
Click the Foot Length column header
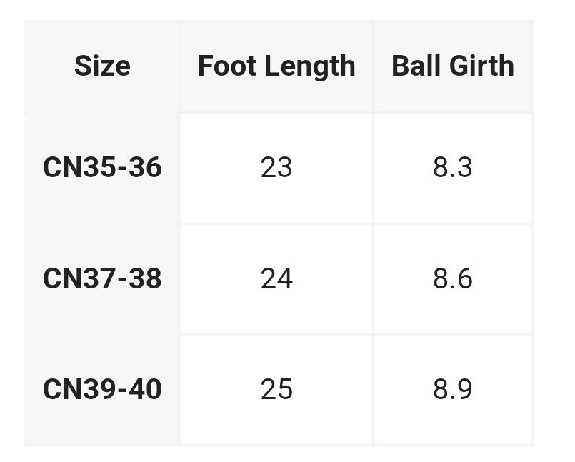coord(276,66)
